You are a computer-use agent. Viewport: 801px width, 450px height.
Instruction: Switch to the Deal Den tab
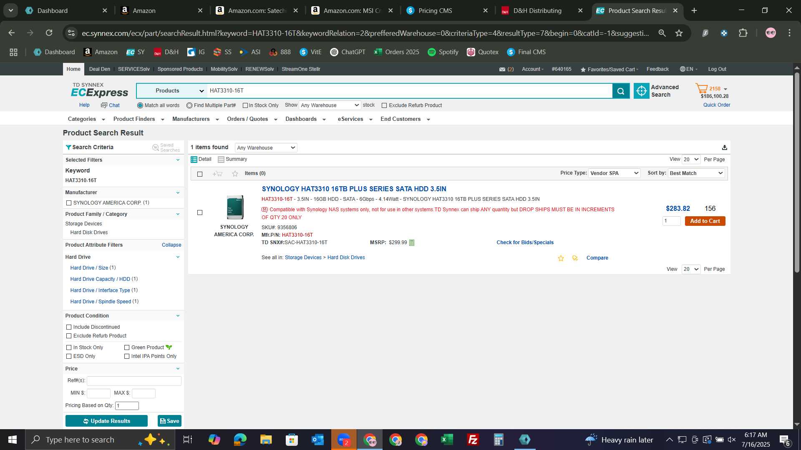[100, 69]
